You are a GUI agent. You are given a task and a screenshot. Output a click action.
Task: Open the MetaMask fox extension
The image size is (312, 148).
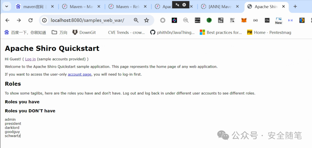click(x=244, y=20)
